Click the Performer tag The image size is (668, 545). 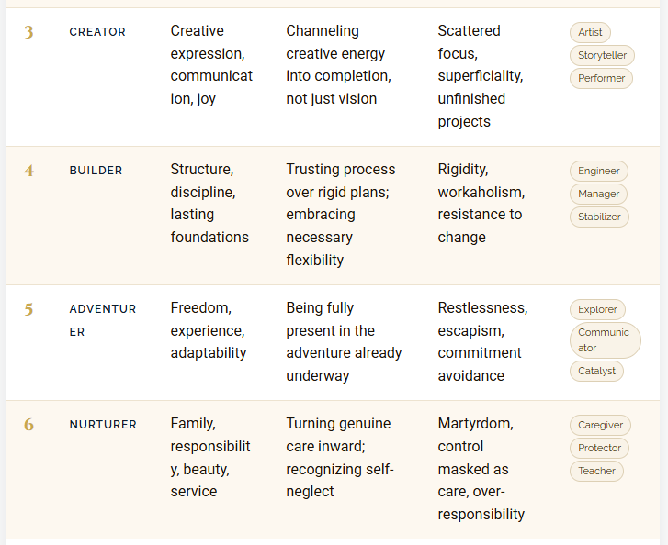(x=601, y=78)
